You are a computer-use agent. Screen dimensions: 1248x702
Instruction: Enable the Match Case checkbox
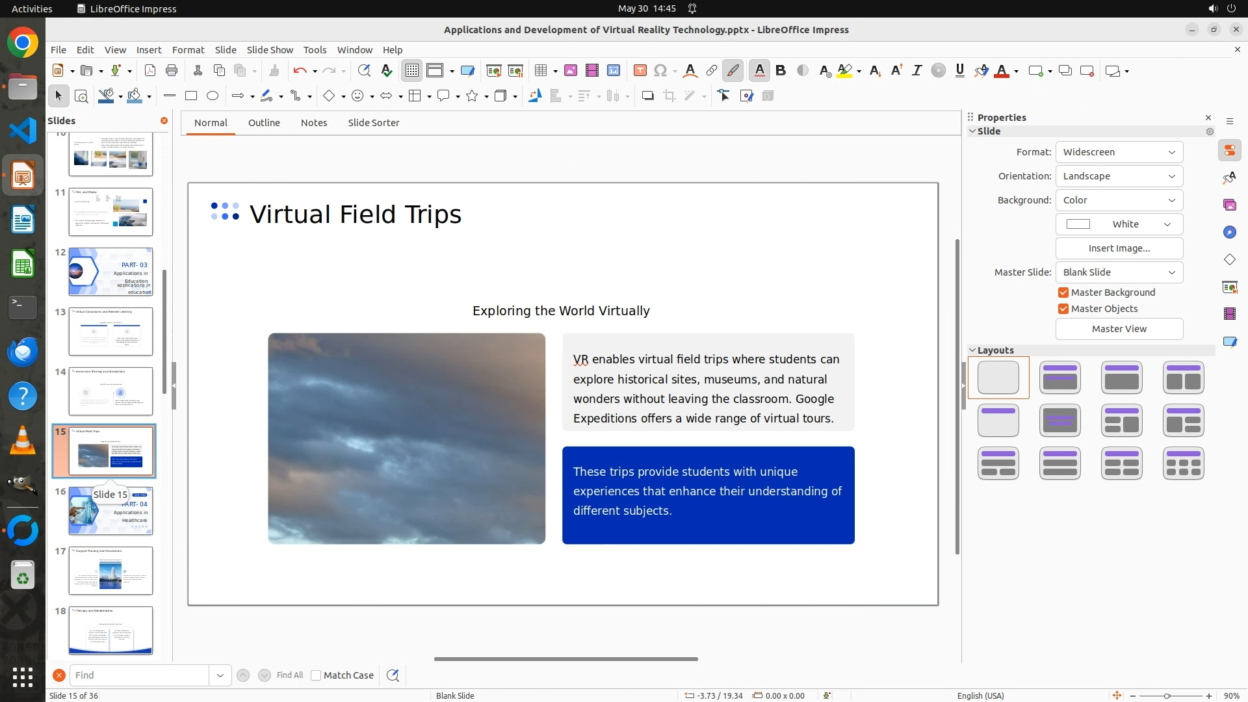click(316, 675)
